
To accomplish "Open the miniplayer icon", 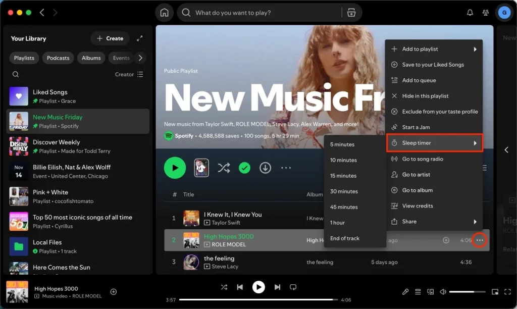I will coord(495,292).
